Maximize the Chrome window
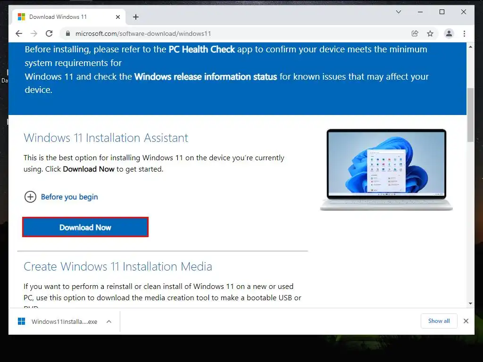The image size is (483, 362). click(441, 12)
